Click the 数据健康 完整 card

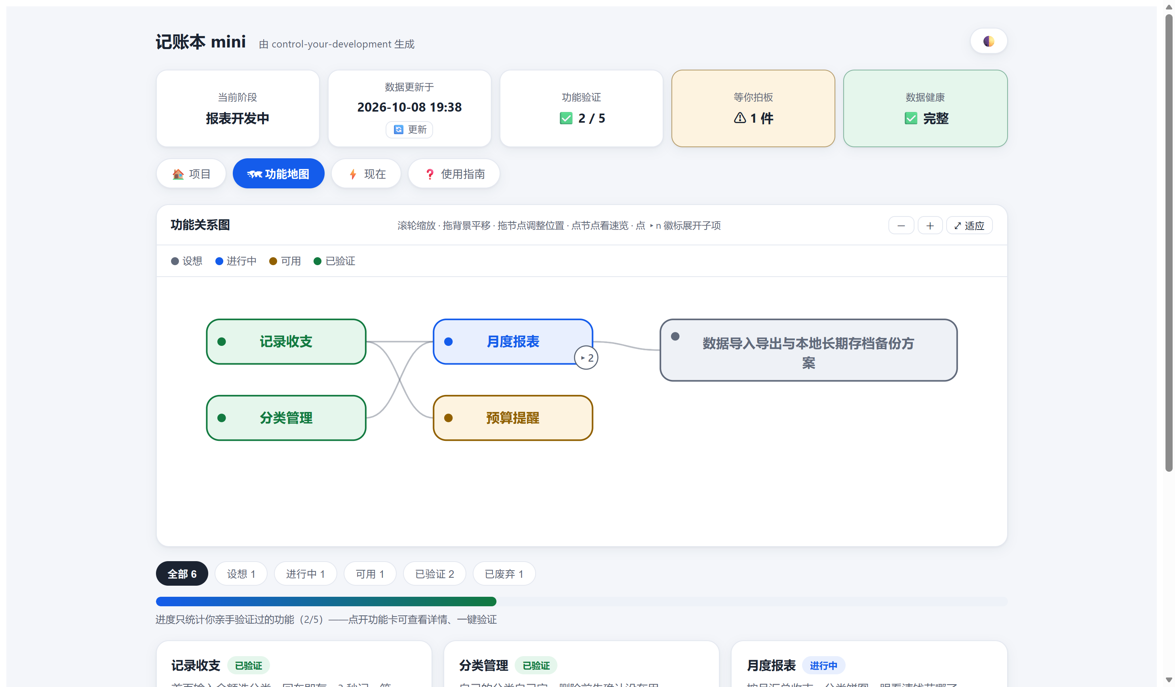coord(925,108)
